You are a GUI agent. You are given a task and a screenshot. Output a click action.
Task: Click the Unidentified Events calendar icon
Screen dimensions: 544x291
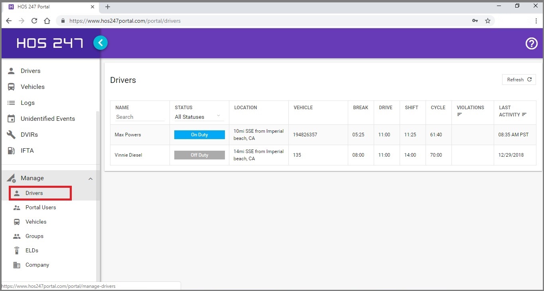click(12, 119)
